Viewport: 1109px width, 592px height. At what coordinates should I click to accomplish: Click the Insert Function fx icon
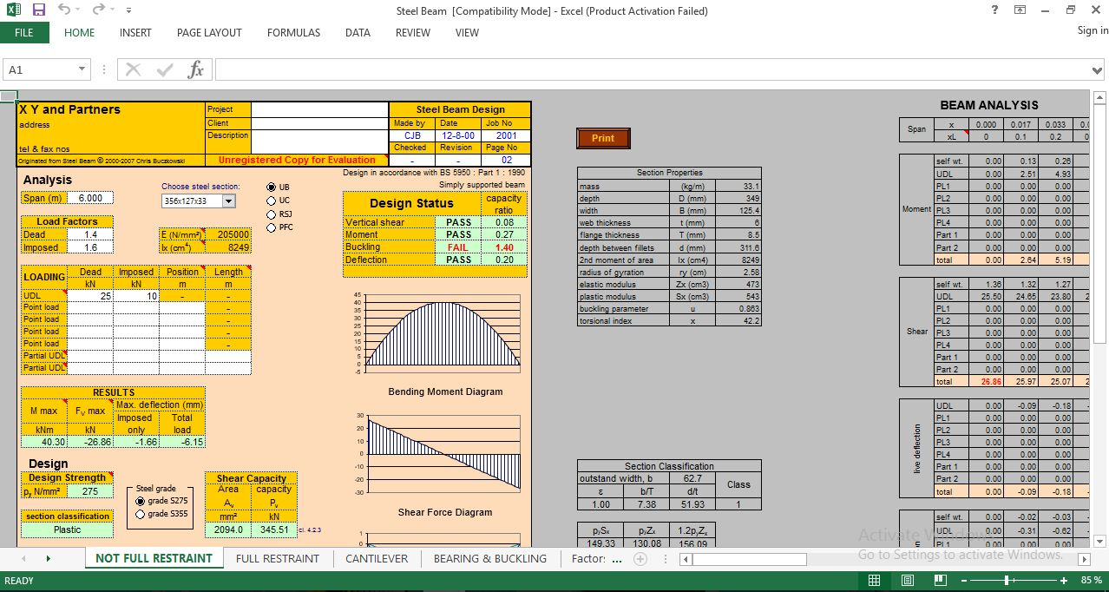click(x=196, y=69)
